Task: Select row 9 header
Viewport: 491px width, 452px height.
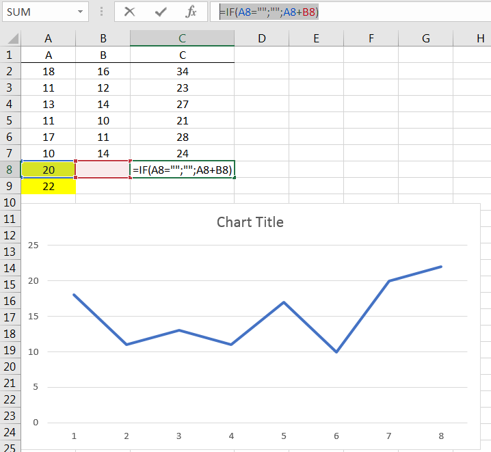Action: pyautogui.click(x=10, y=186)
